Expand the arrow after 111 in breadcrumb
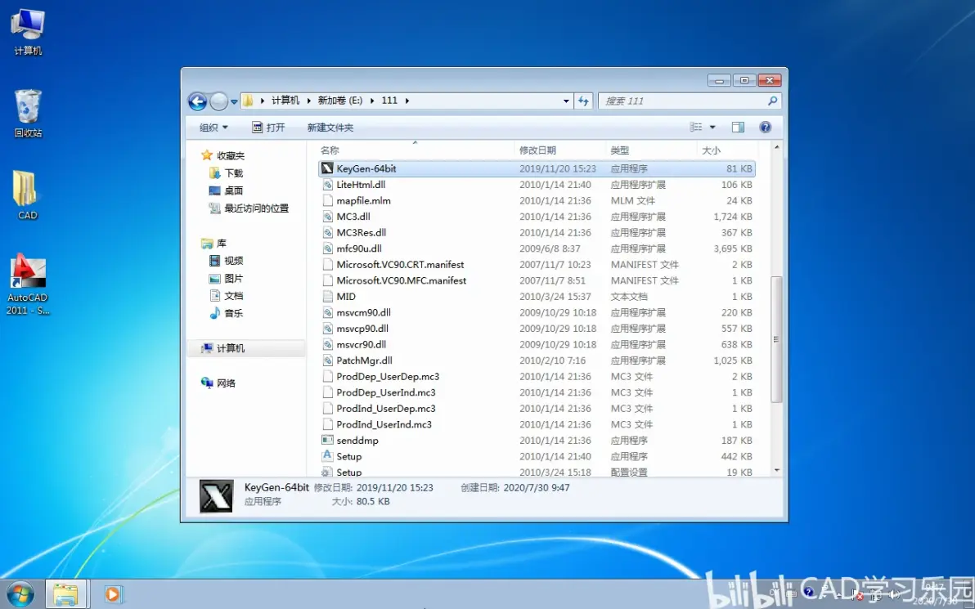Viewport: 975px width, 609px height. click(407, 101)
